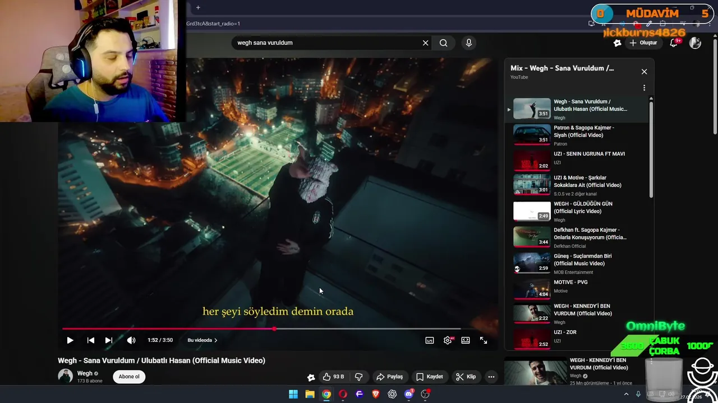Enter fullscreen mode

484,340
